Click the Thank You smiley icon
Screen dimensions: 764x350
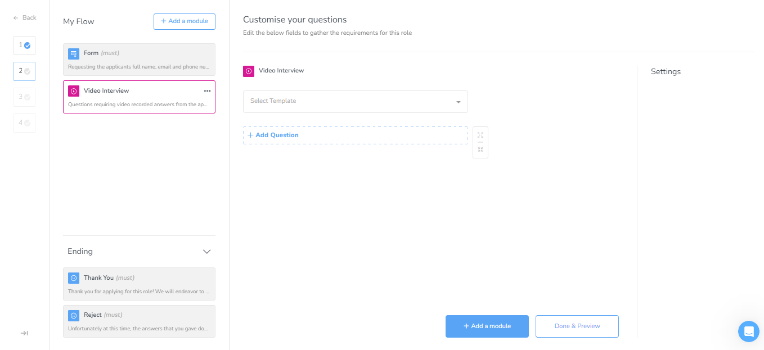(74, 278)
